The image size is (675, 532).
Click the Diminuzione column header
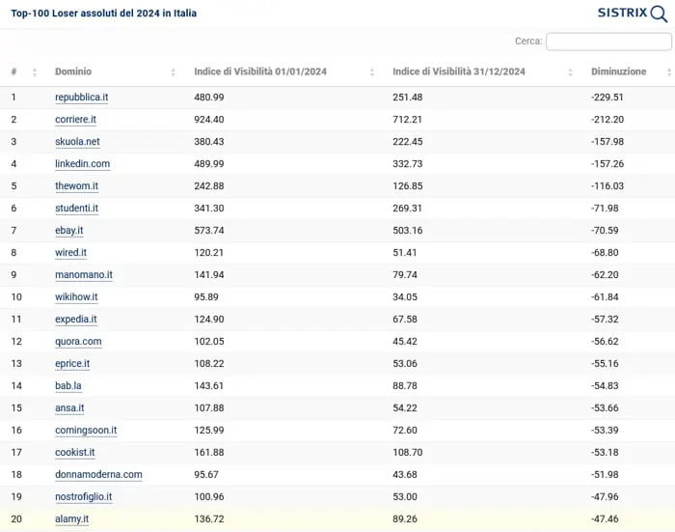pyautogui.click(x=619, y=71)
